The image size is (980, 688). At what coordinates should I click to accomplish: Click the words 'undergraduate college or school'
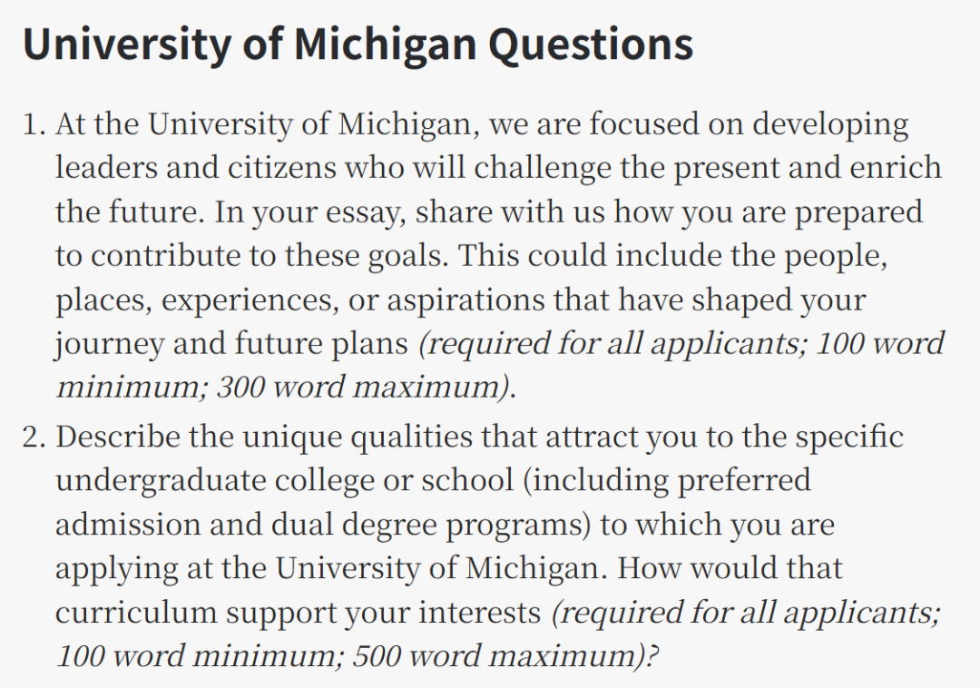pyautogui.click(x=284, y=481)
